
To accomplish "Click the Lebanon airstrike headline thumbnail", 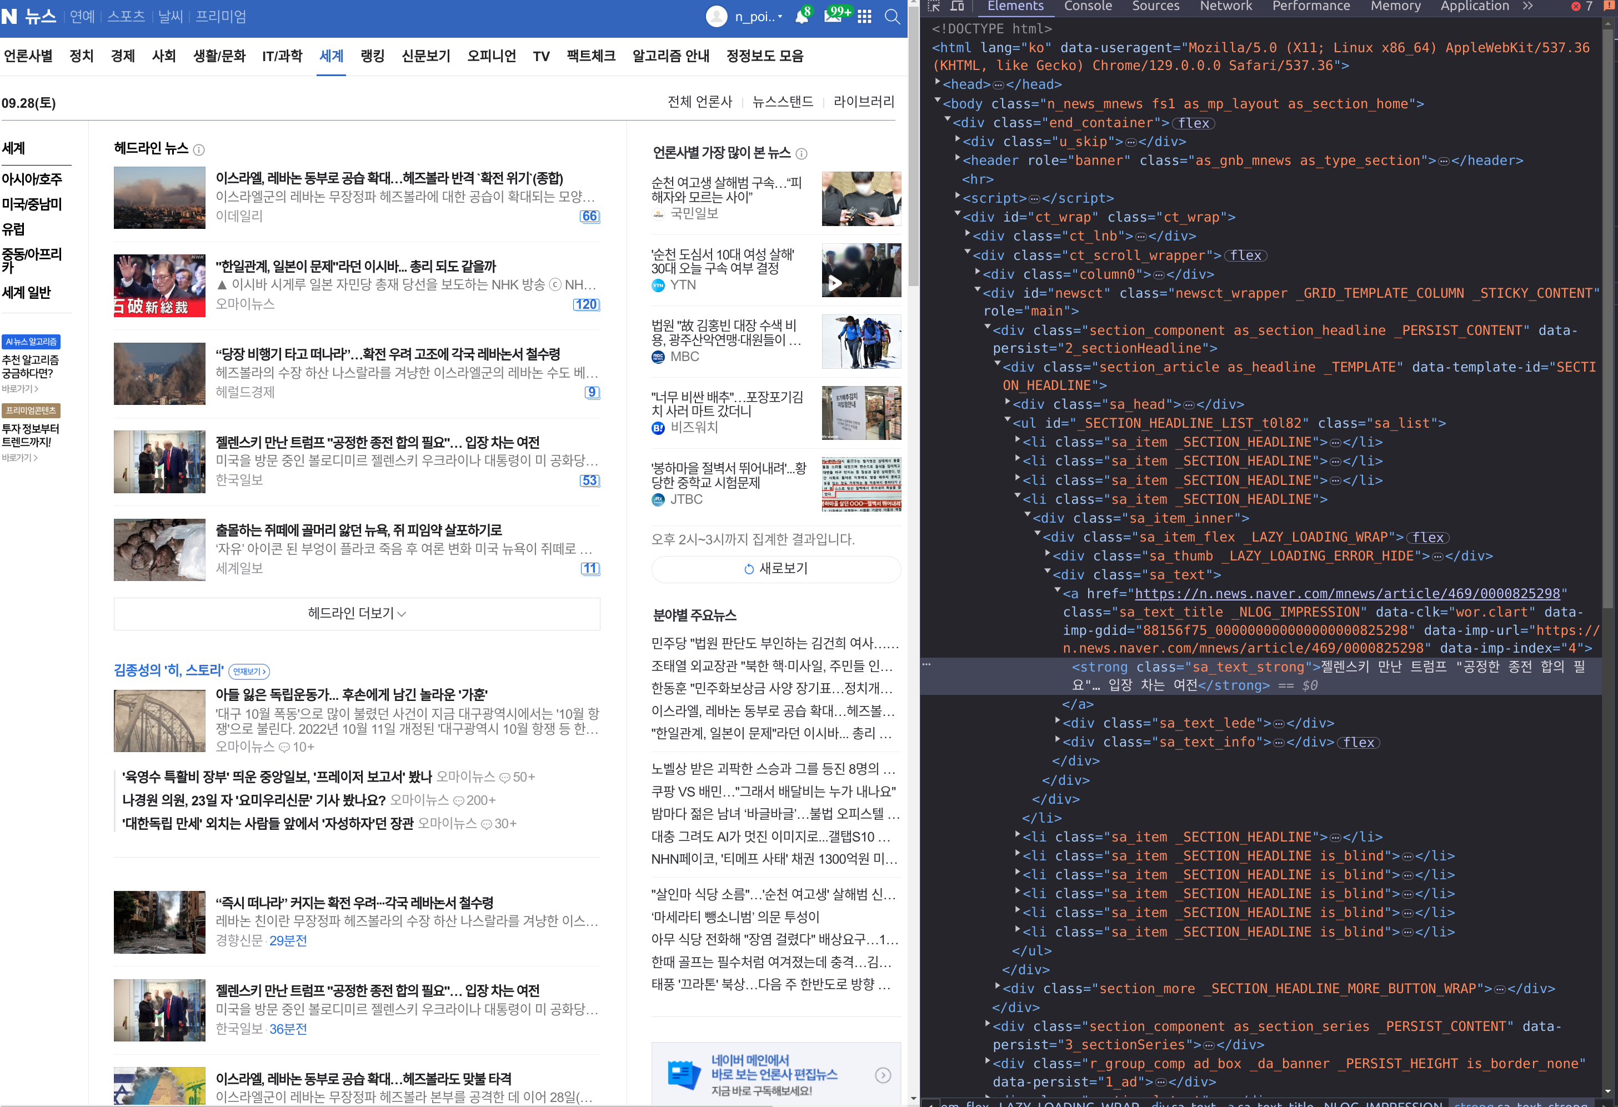I will tap(159, 198).
